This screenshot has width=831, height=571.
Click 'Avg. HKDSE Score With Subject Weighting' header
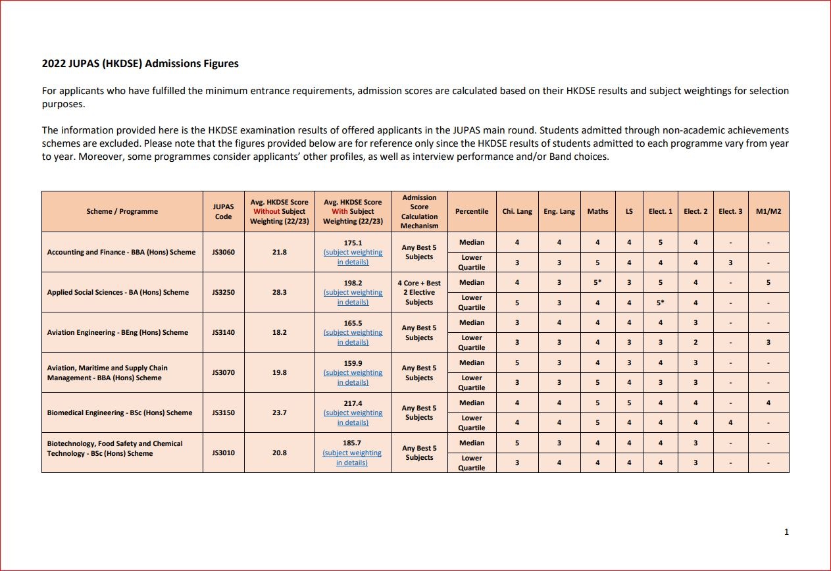(353, 212)
